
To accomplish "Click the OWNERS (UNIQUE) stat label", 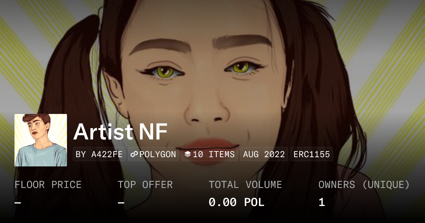I will pyautogui.click(x=364, y=185).
